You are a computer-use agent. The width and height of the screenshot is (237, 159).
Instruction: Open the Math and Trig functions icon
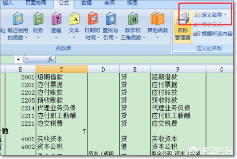click(x=133, y=18)
